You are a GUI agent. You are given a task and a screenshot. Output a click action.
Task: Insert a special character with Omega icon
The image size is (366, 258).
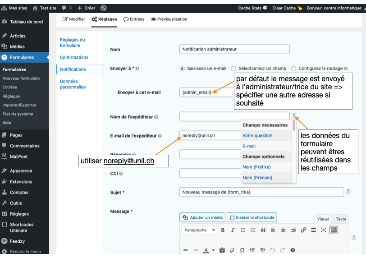click(x=242, y=250)
